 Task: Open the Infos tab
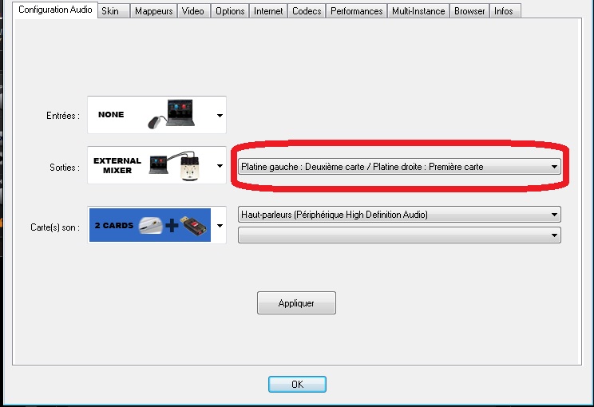[x=505, y=11]
